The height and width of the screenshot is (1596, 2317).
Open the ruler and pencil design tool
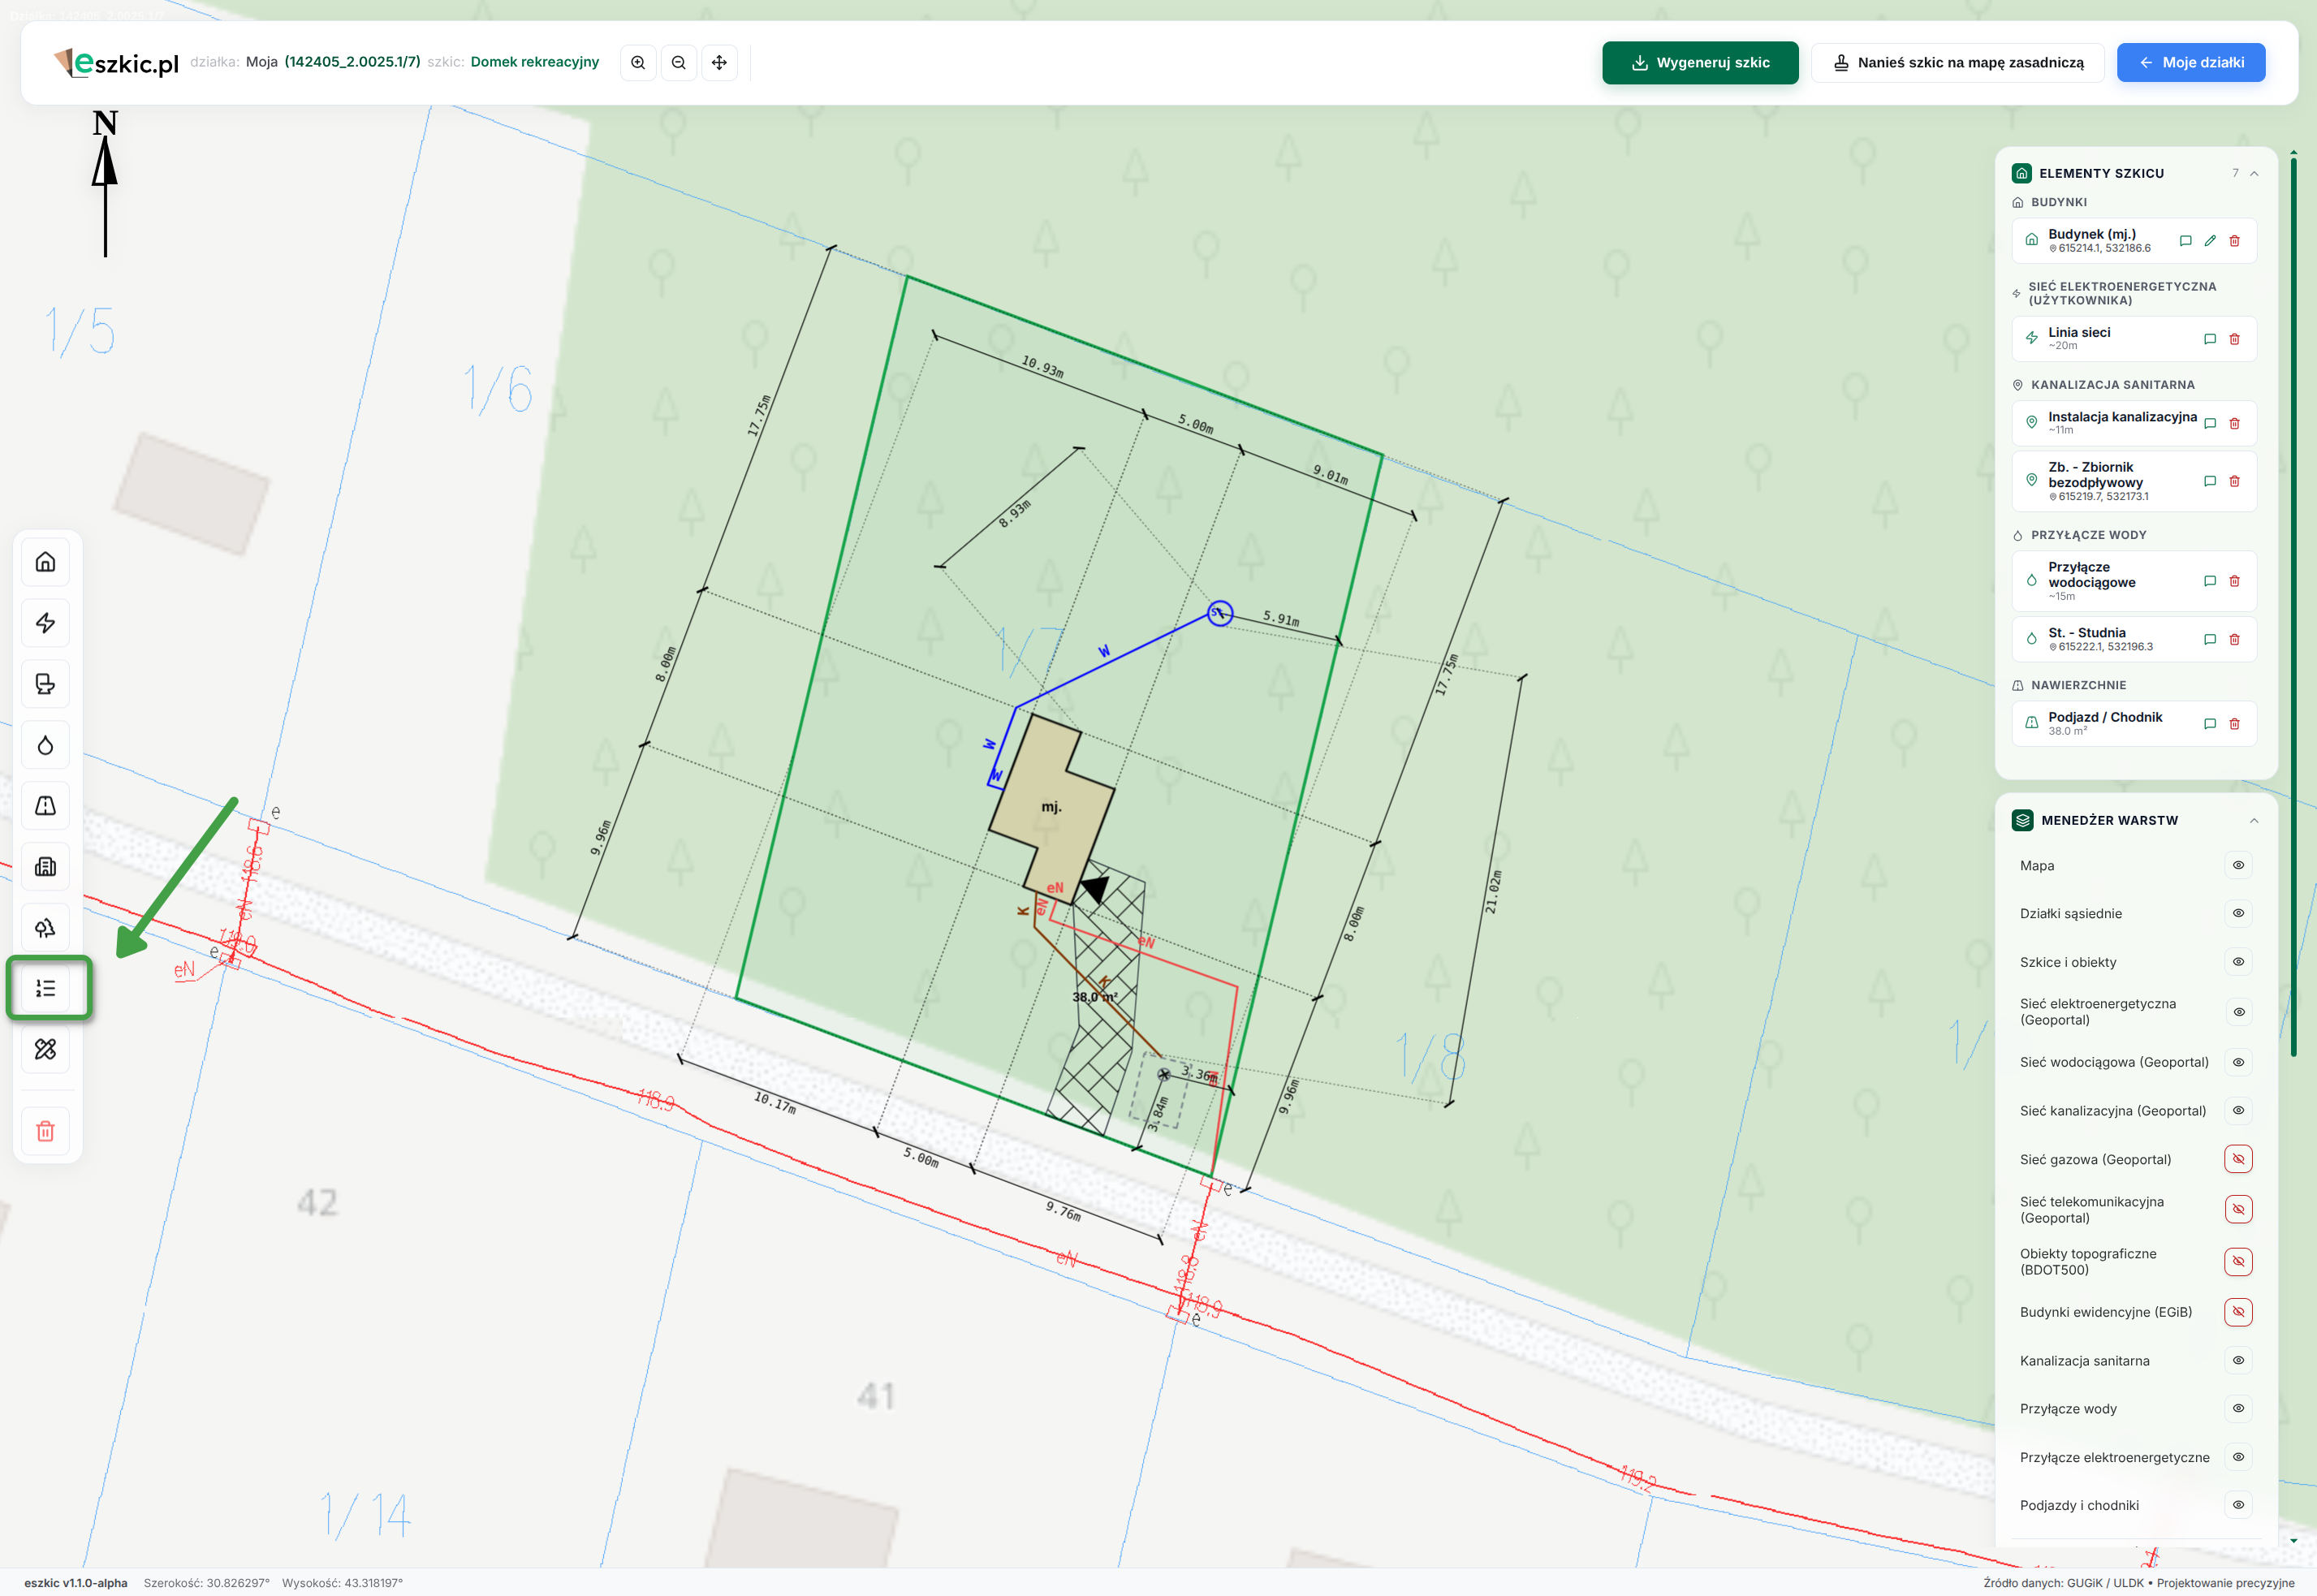point(45,1049)
